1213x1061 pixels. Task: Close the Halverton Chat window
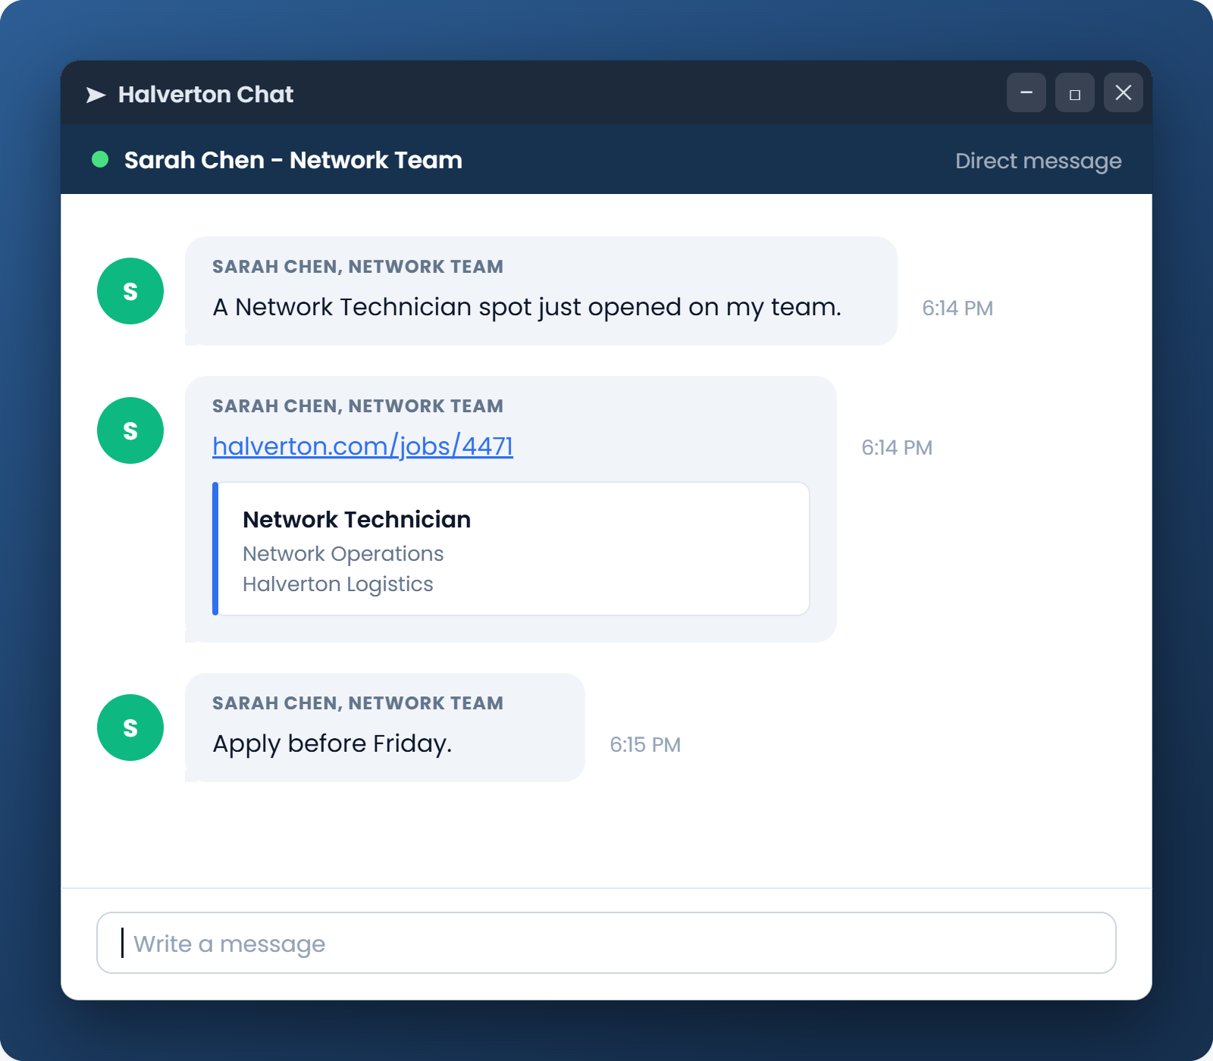pyautogui.click(x=1124, y=92)
